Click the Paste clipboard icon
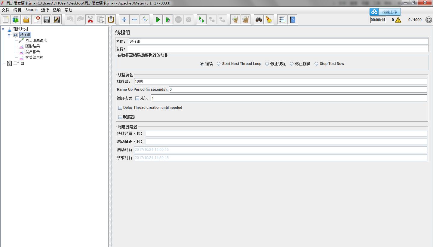The width and height of the screenshot is (433, 247). [x=111, y=20]
